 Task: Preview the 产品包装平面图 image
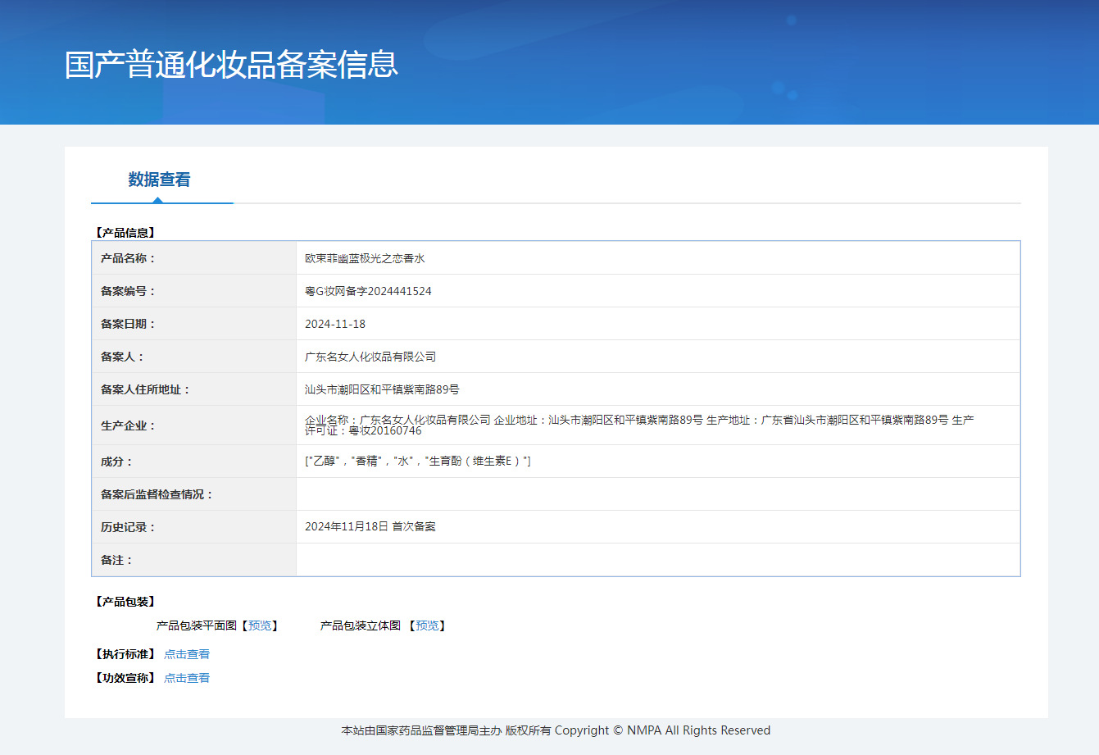pyautogui.click(x=261, y=625)
